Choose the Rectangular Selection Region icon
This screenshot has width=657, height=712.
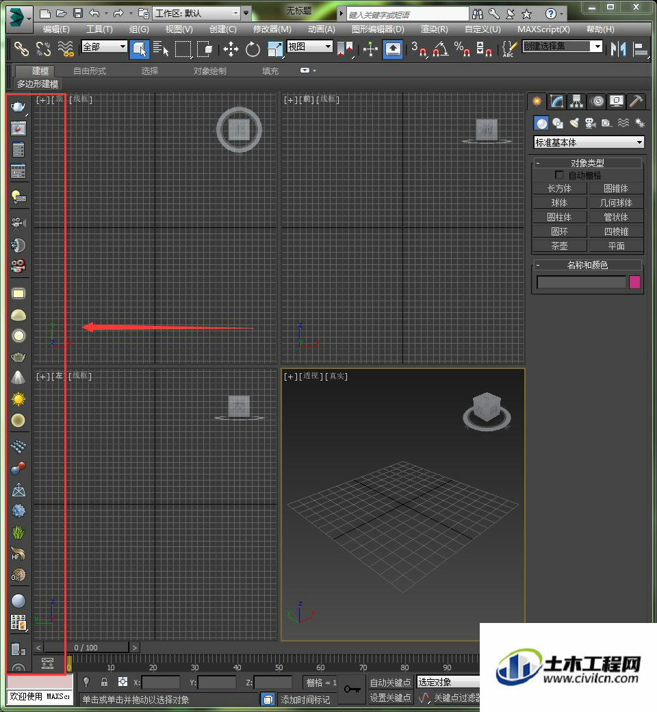[183, 49]
